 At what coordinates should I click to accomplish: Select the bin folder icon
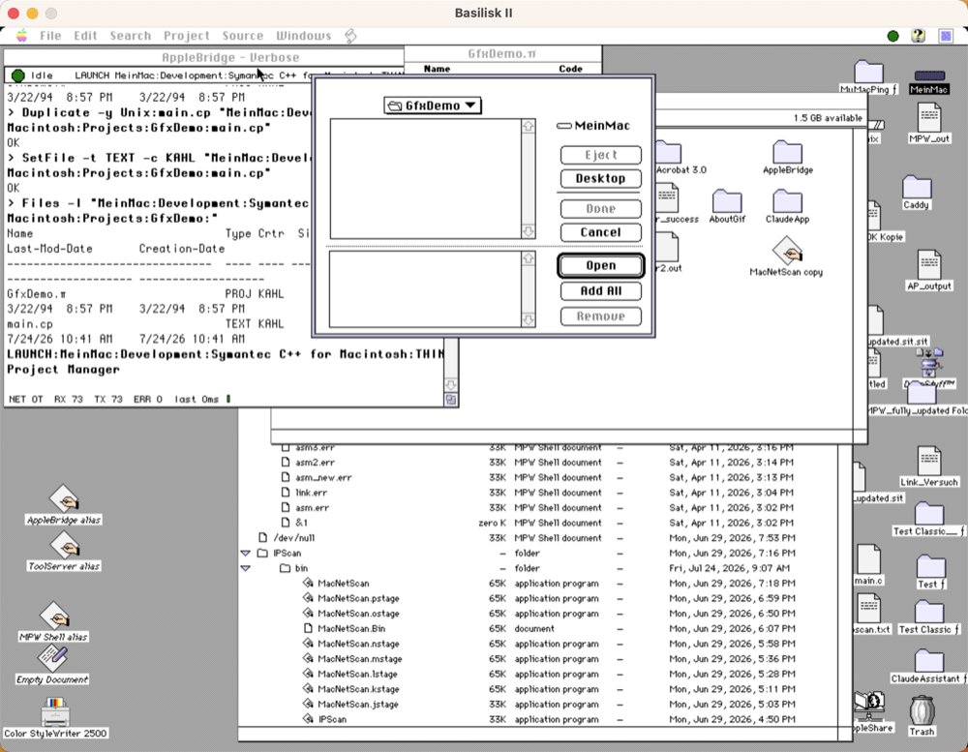point(286,568)
